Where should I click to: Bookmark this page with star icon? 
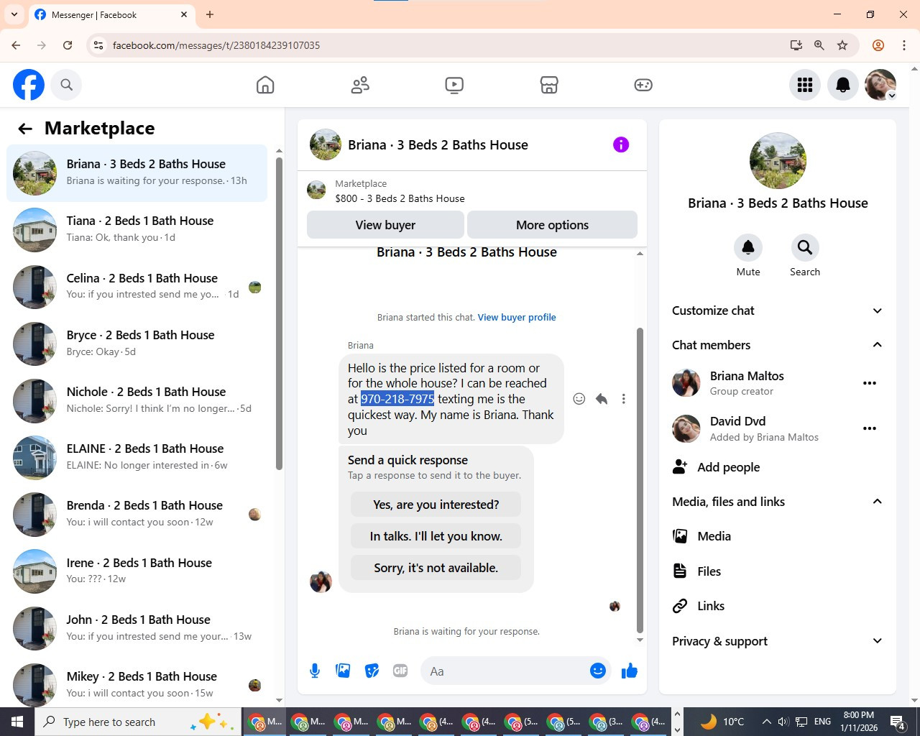842,45
